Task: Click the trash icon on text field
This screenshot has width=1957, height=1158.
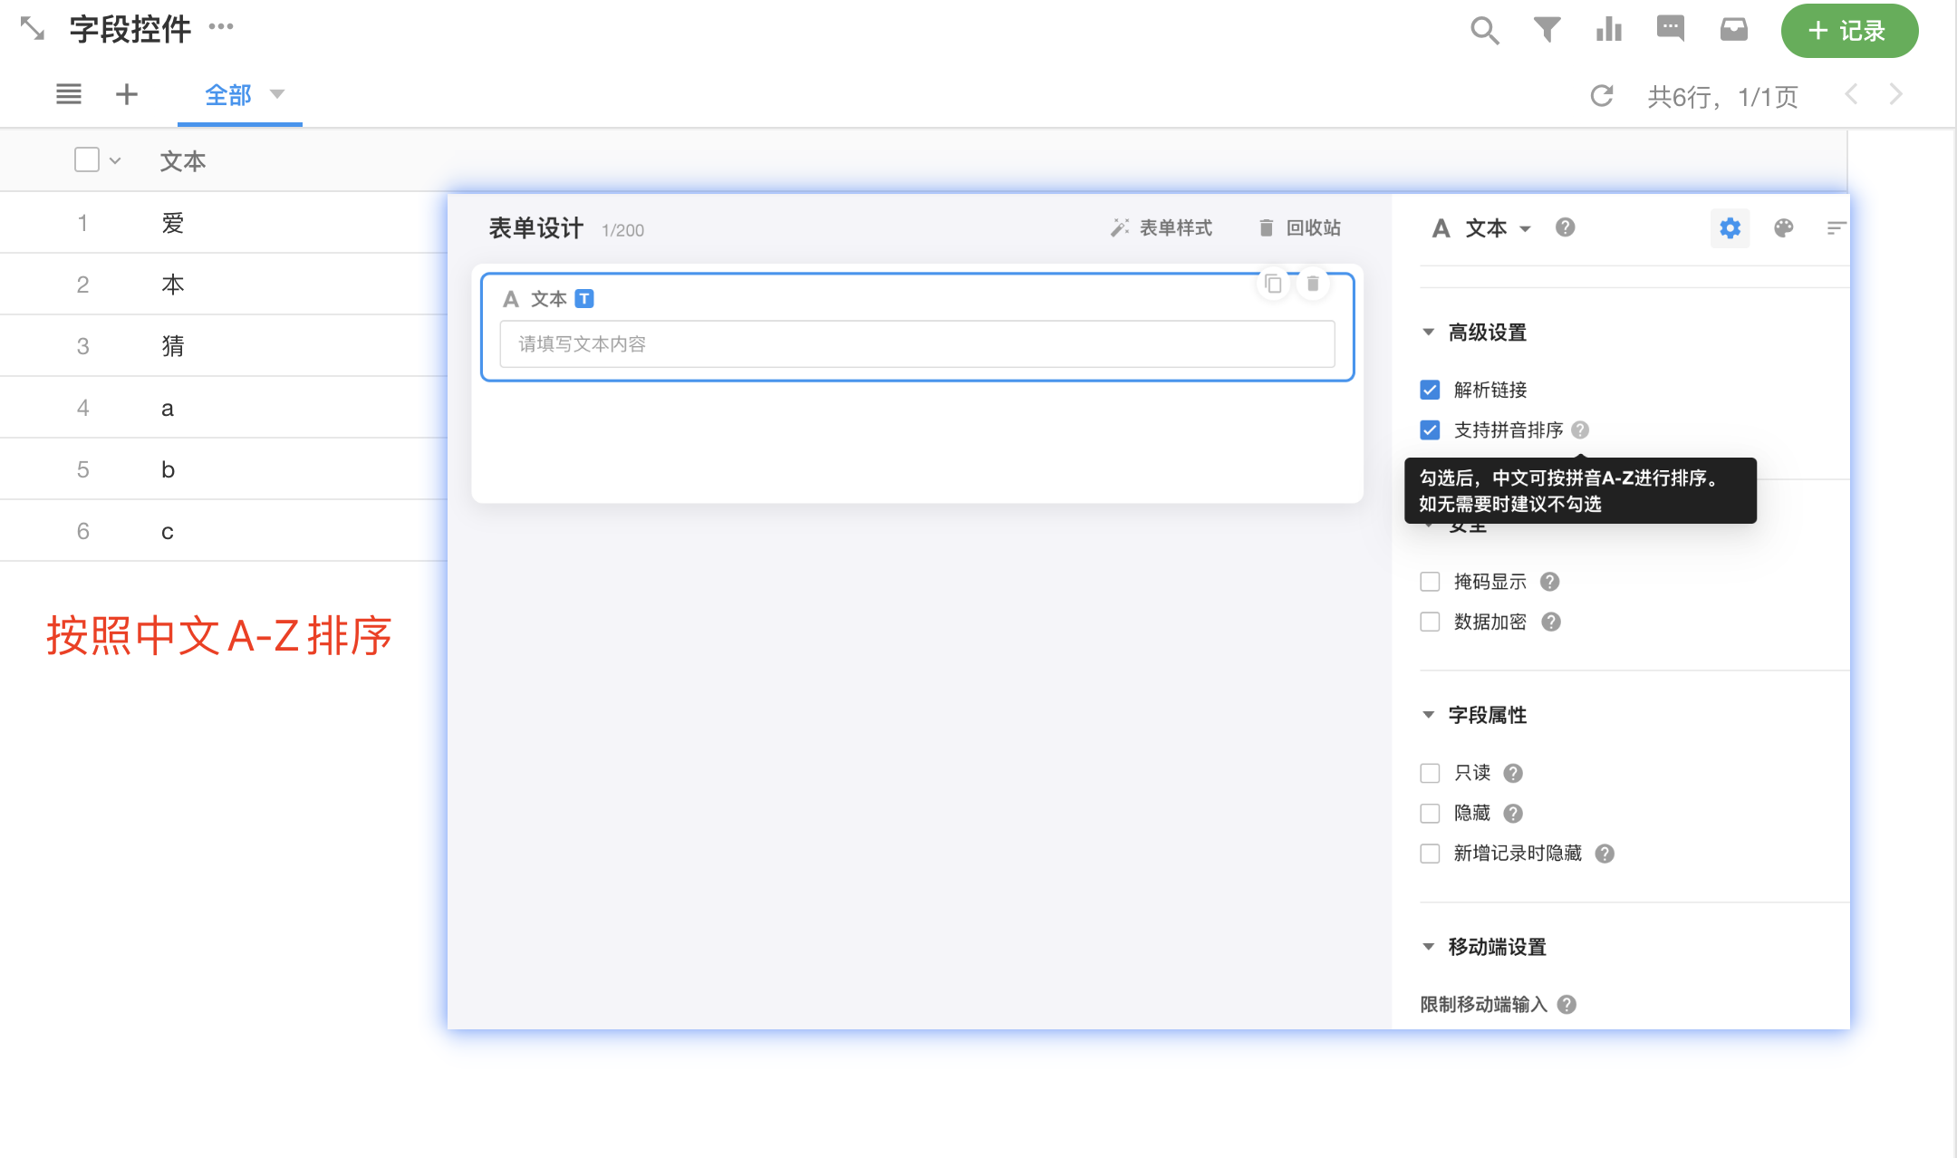Action: click(1313, 284)
